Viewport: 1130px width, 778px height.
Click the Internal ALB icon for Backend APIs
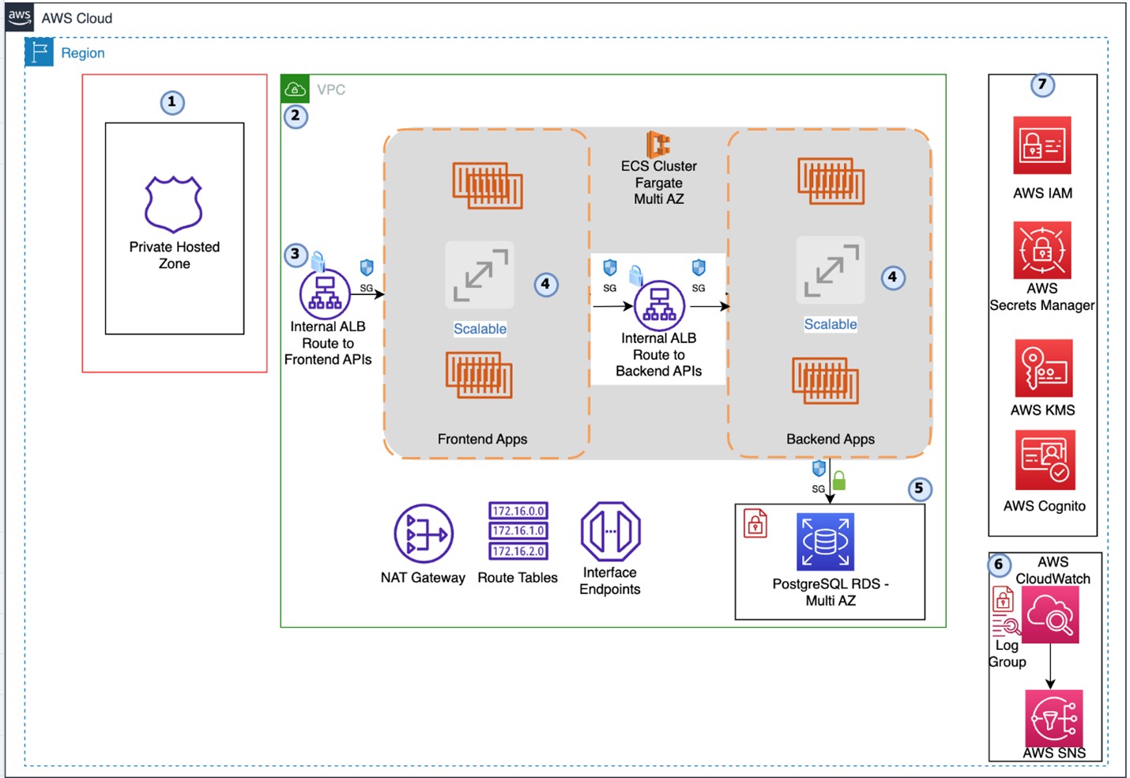(659, 305)
